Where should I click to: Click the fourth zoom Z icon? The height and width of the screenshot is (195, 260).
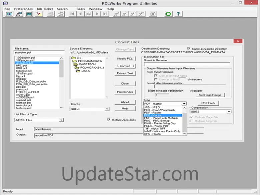coord(141,14)
